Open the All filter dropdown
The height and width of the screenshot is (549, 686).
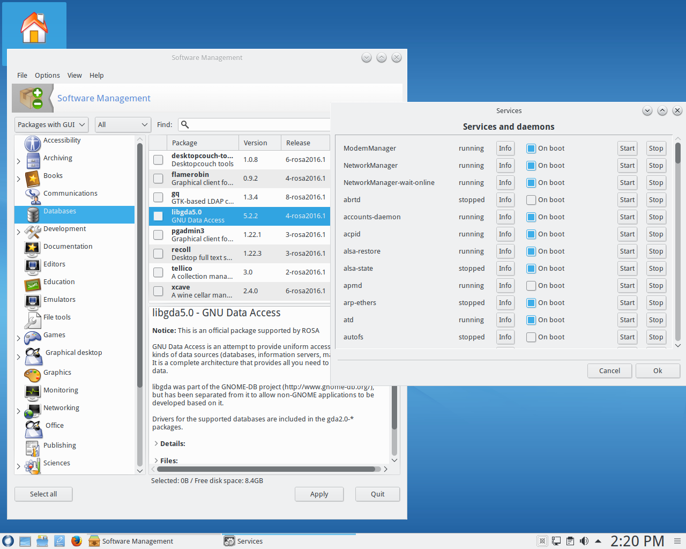(x=123, y=124)
